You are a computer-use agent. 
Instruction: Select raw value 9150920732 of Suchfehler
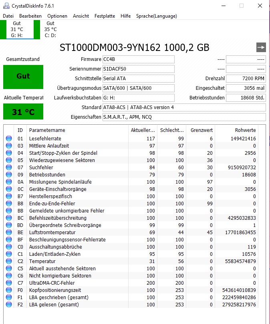(x=242, y=167)
